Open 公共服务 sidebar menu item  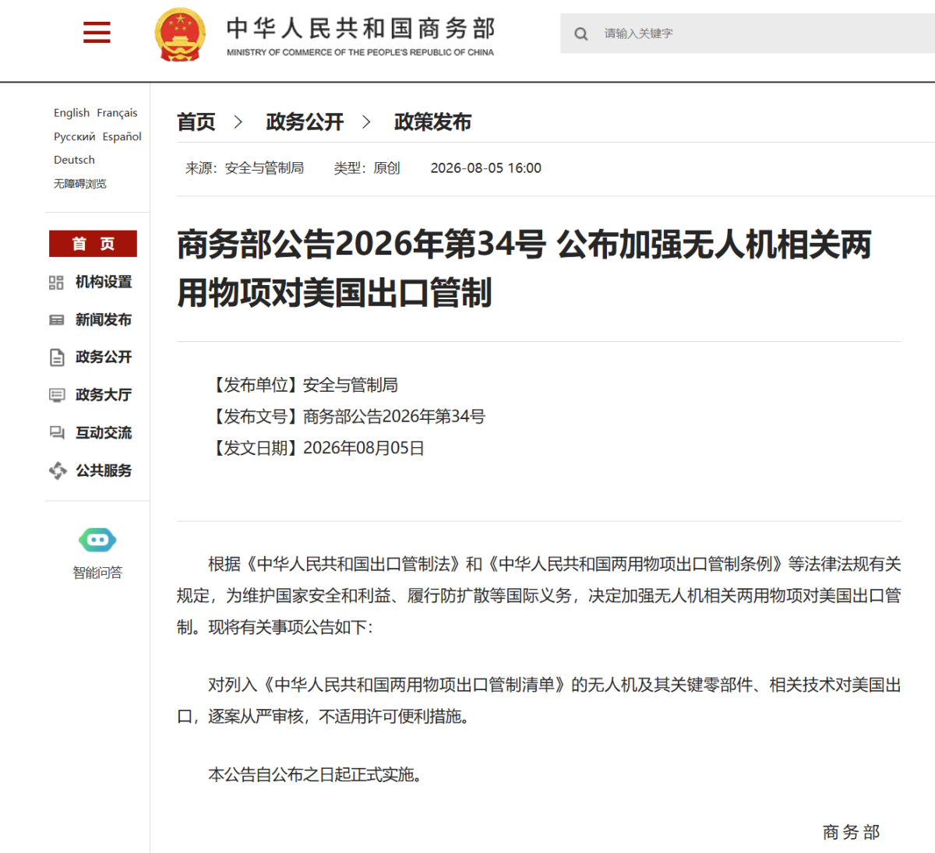tap(104, 471)
